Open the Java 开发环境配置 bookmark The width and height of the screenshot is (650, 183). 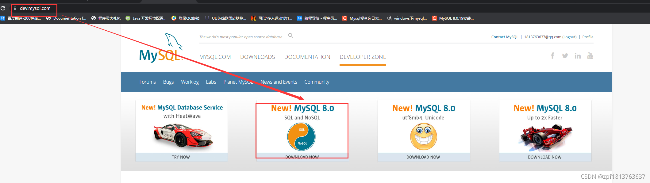click(x=146, y=18)
